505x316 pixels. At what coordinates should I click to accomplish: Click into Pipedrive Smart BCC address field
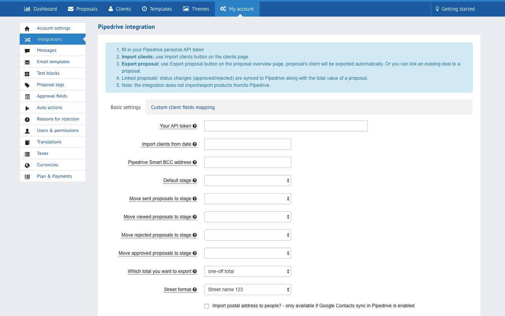coord(248,162)
